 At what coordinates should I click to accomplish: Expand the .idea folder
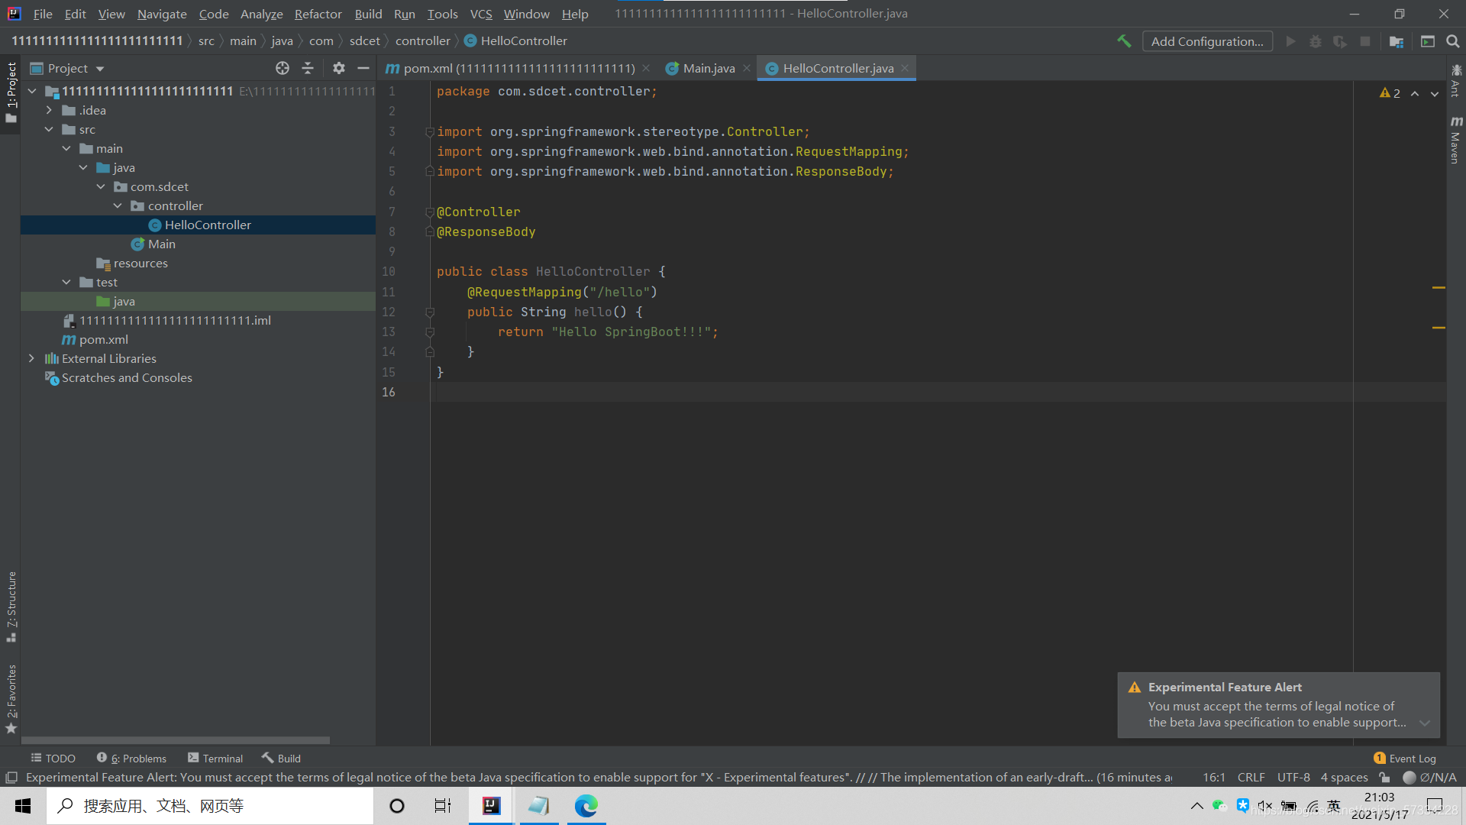point(49,110)
